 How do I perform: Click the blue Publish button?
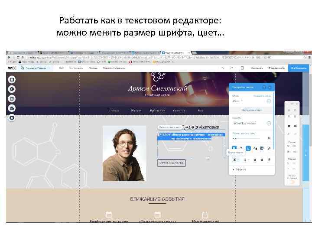coord(299,68)
